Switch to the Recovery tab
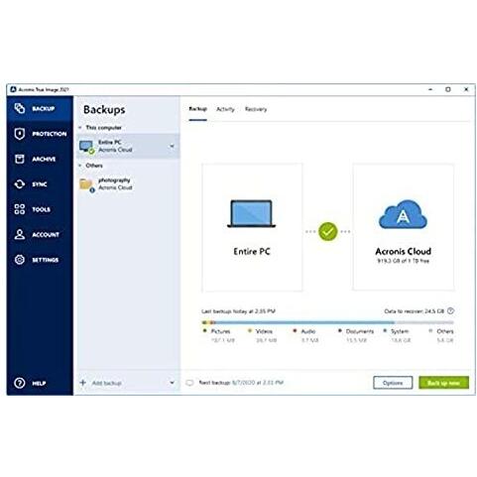477x477 pixels. [x=256, y=109]
